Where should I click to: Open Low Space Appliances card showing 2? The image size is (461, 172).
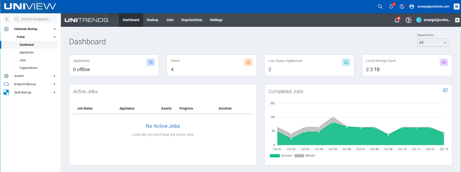(309, 65)
